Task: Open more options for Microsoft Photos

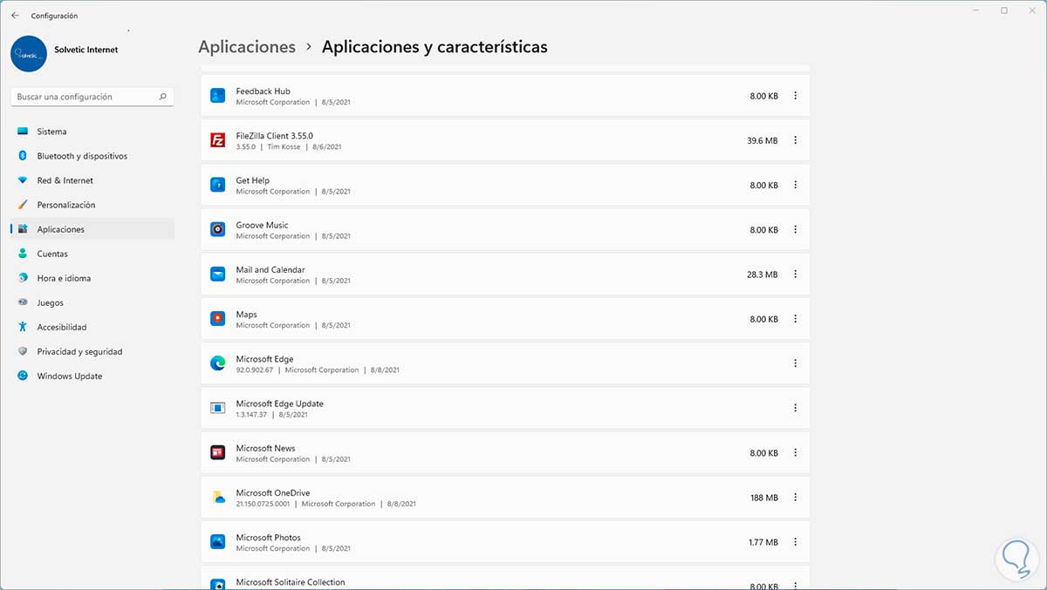Action: tap(795, 542)
